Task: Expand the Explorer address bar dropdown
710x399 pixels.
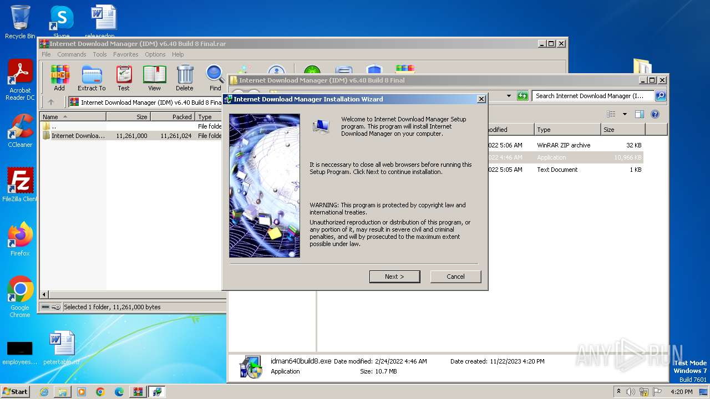Action: pos(509,96)
